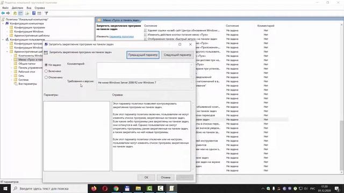Open the green Camtasia taskbar icon

(149, 188)
